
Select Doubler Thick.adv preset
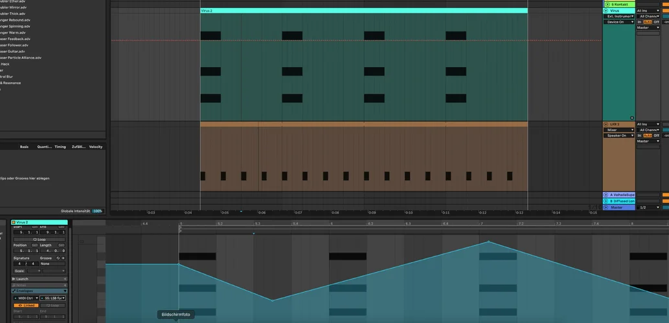(13, 14)
